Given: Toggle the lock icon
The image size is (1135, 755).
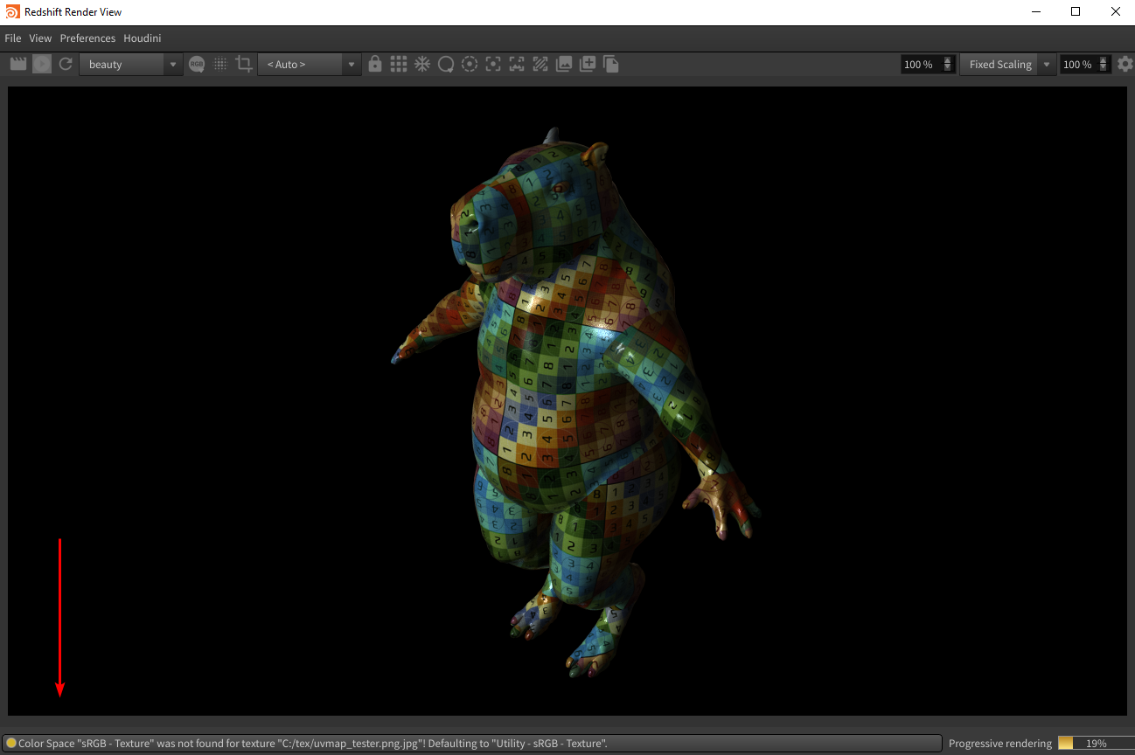Looking at the screenshot, I should pos(375,64).
